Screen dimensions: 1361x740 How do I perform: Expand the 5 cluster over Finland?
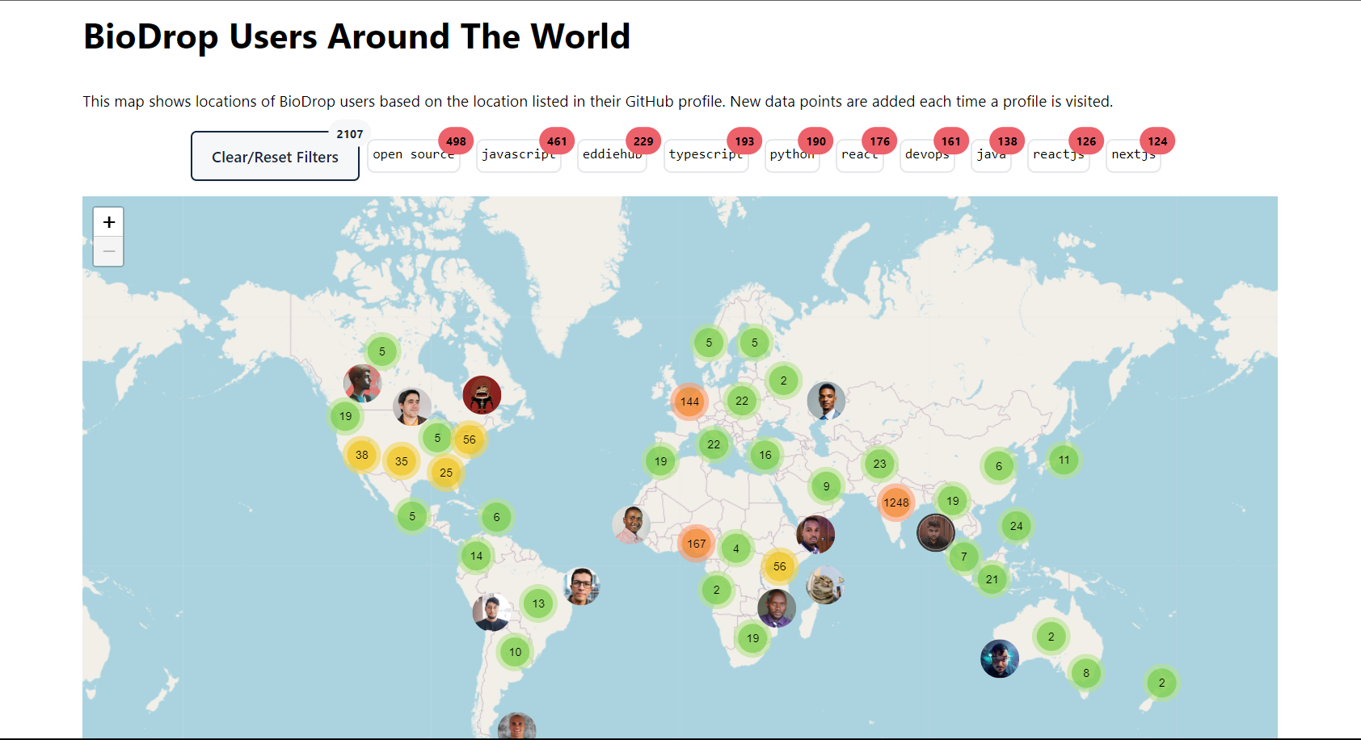point(754,343)
